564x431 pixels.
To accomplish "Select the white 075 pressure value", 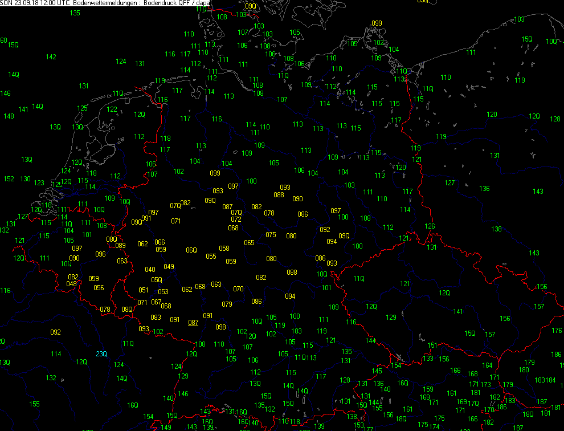I will point(271,235).
